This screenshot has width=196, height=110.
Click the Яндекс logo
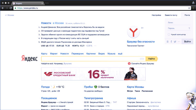29,58
